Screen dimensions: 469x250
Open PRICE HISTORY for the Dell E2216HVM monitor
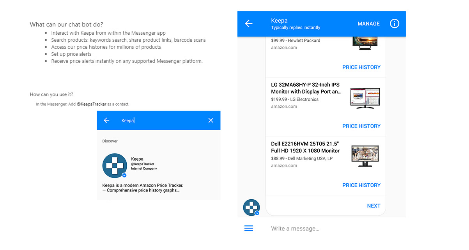pos(361,185)
